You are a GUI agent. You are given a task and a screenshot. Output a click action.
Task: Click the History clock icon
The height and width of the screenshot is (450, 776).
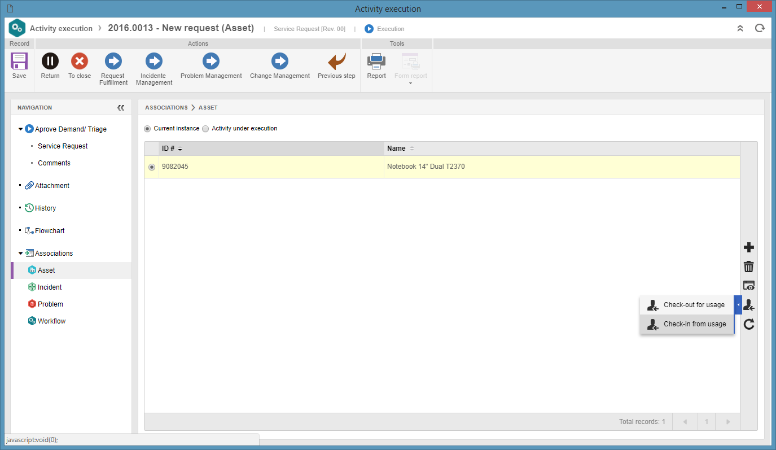[29, 208]
